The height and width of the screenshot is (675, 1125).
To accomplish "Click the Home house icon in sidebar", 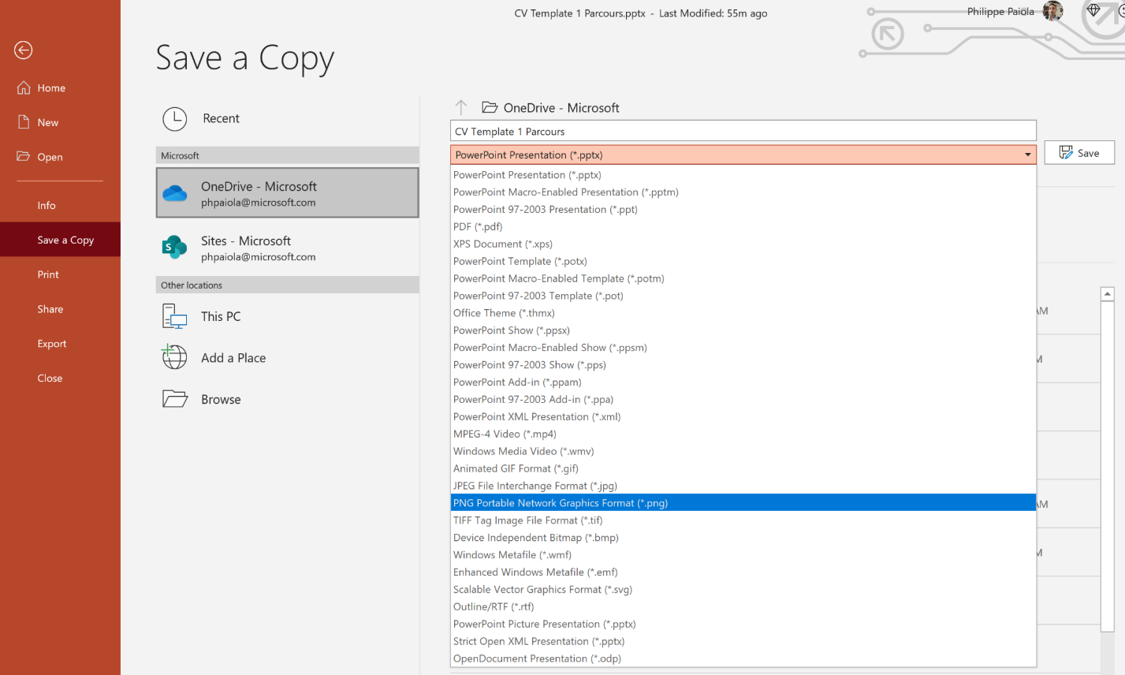I will point(24,88).
